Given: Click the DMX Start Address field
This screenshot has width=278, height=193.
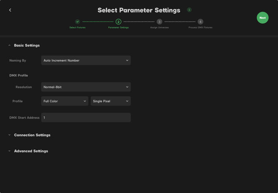Looking at the screenshot, I should coord(86,117).
